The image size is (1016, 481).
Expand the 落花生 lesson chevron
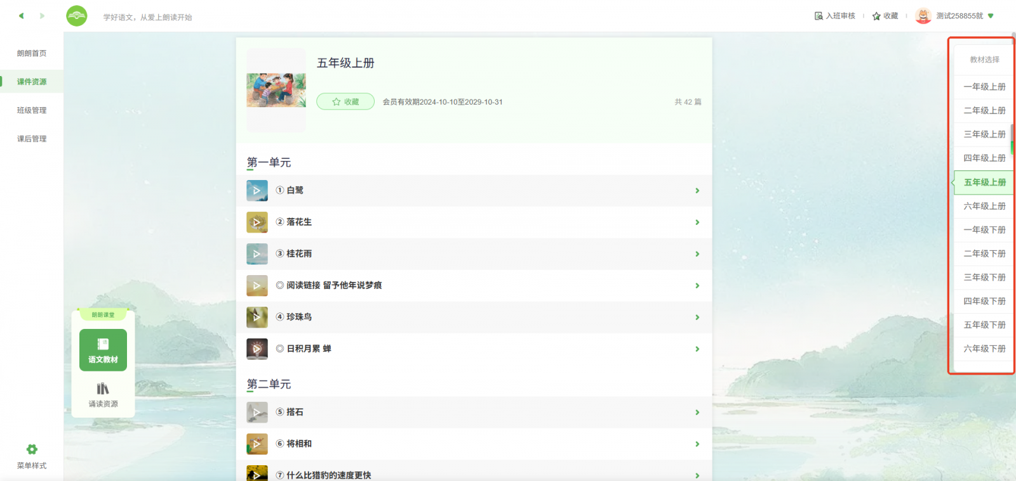(x=697, y=222)
